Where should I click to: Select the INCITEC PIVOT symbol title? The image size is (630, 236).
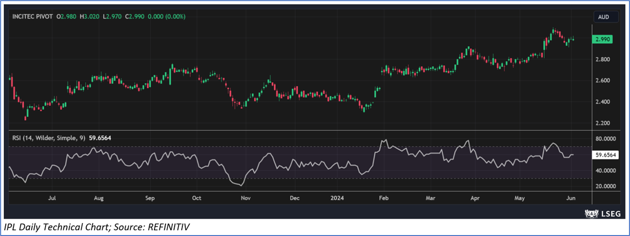pyautogui.click(x=32, y=16)
